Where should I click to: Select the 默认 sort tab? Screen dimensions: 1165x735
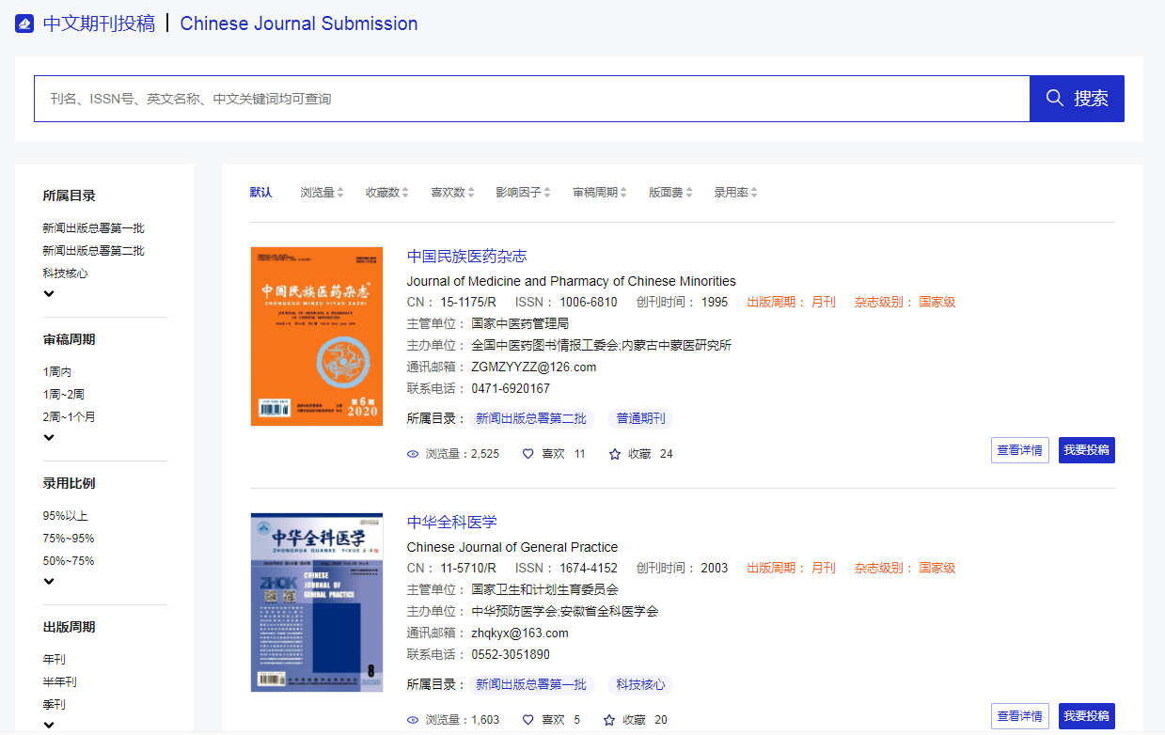click(x=260, y=193)
